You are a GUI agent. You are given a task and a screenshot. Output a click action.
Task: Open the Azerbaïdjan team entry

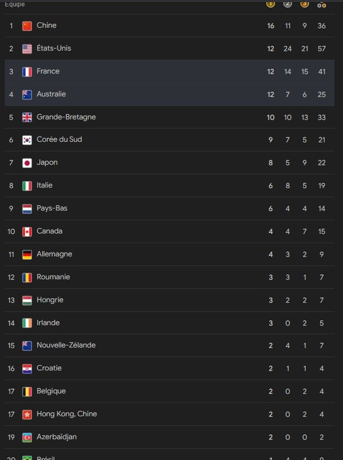pos(170,437)
